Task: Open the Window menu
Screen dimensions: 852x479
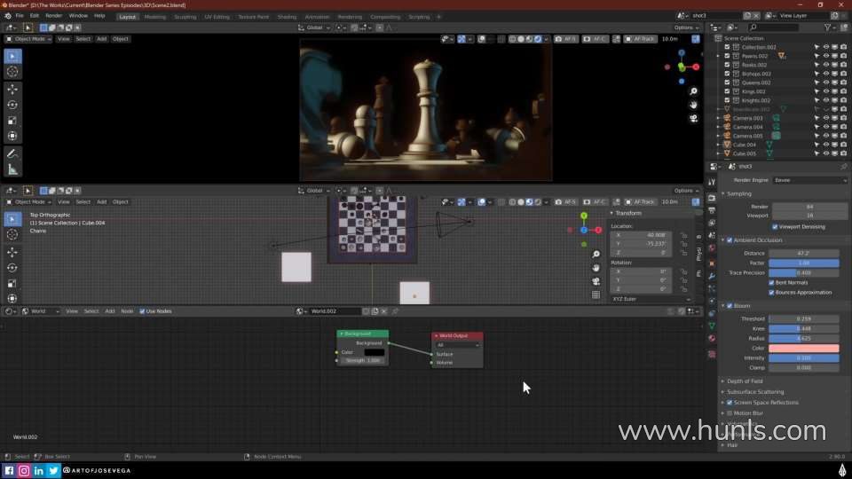Action: click(x=78, y=16)
